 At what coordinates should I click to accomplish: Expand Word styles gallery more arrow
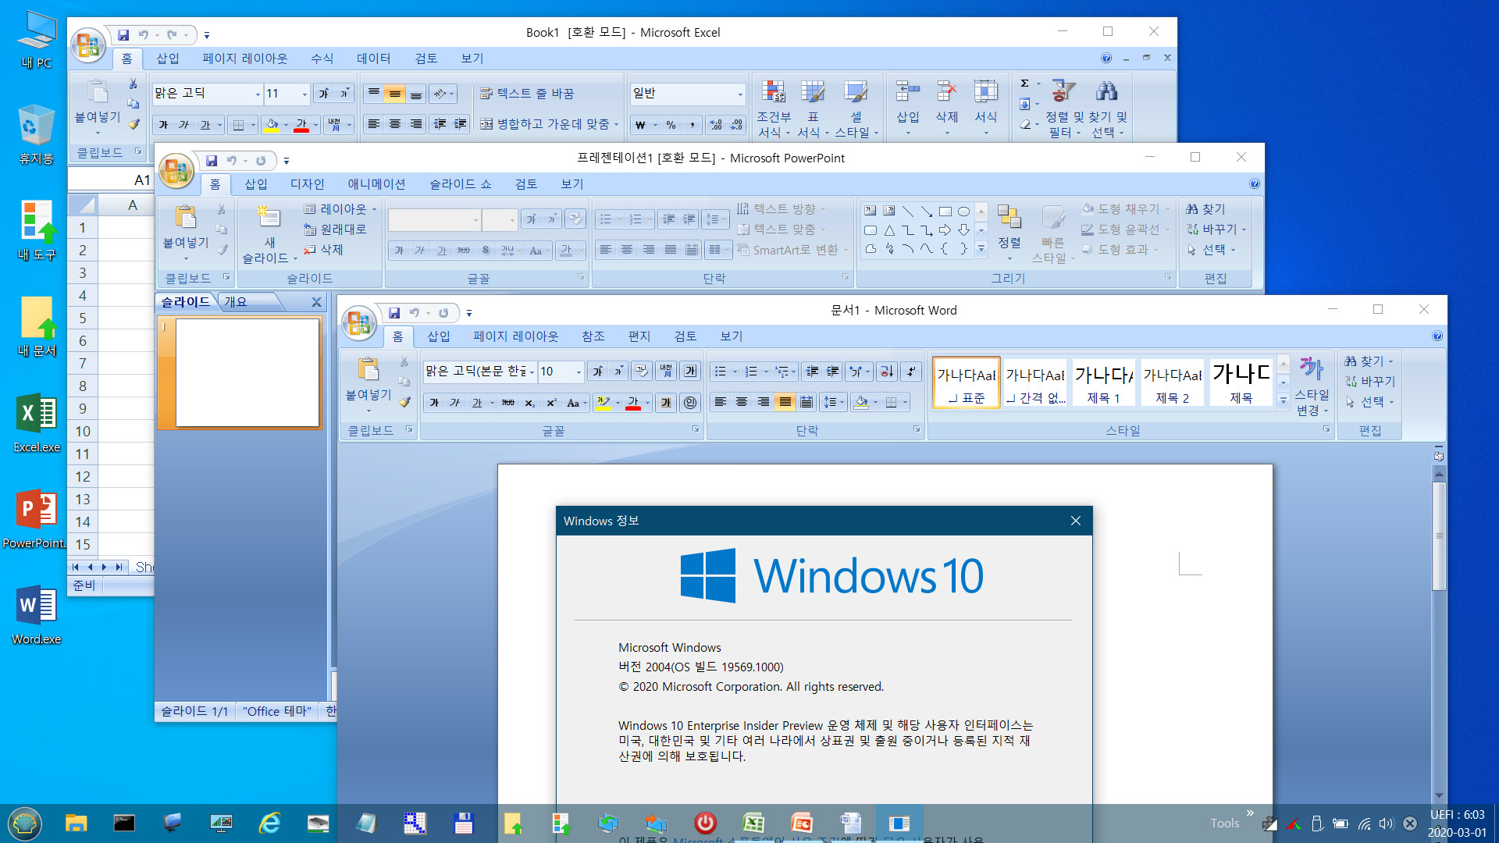point(1283,400)
